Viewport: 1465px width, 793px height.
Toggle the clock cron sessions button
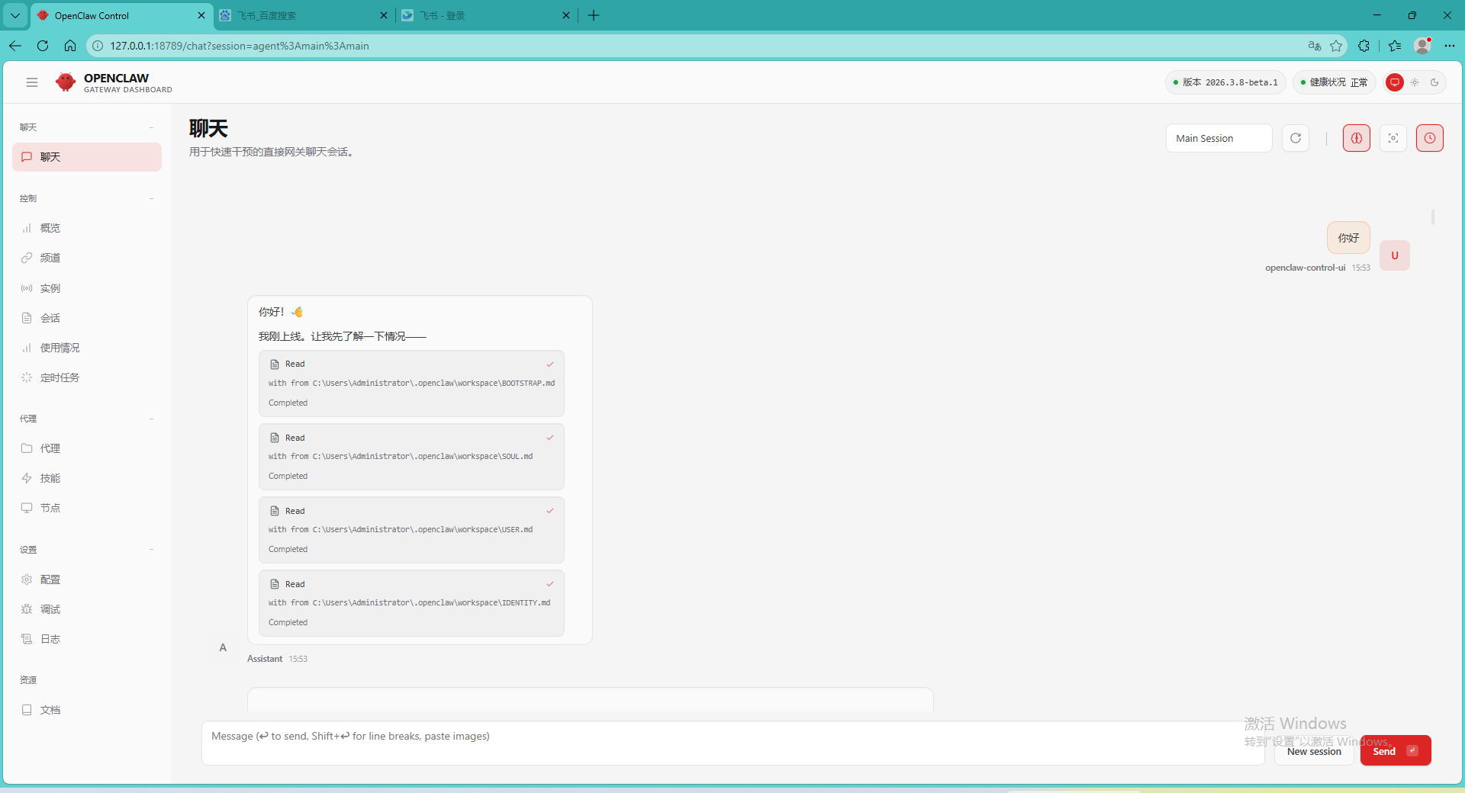1430,138
